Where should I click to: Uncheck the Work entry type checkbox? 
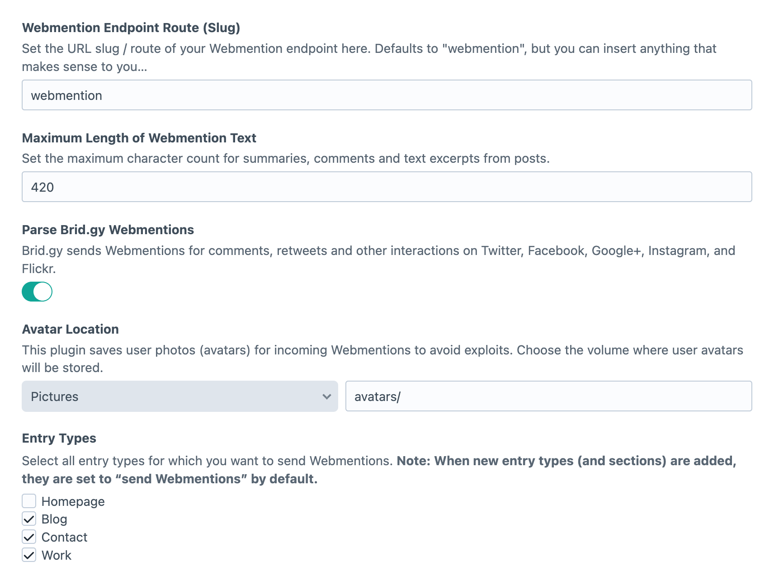(x=29, y=555)
